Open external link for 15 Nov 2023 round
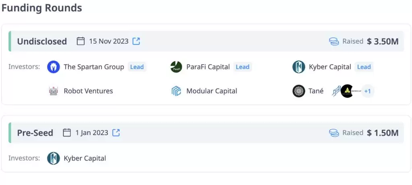 coord(136,41)
